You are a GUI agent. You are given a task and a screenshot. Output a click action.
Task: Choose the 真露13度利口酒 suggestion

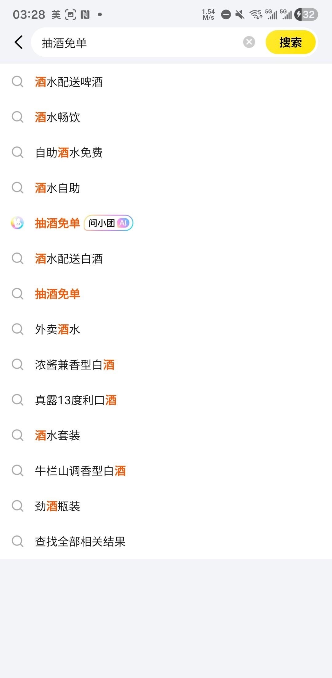coord(76,400)
